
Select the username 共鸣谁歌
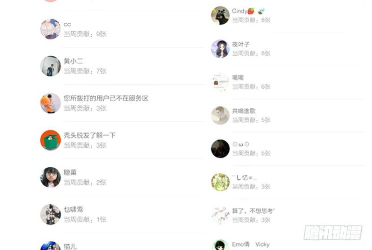click(244, 111)
